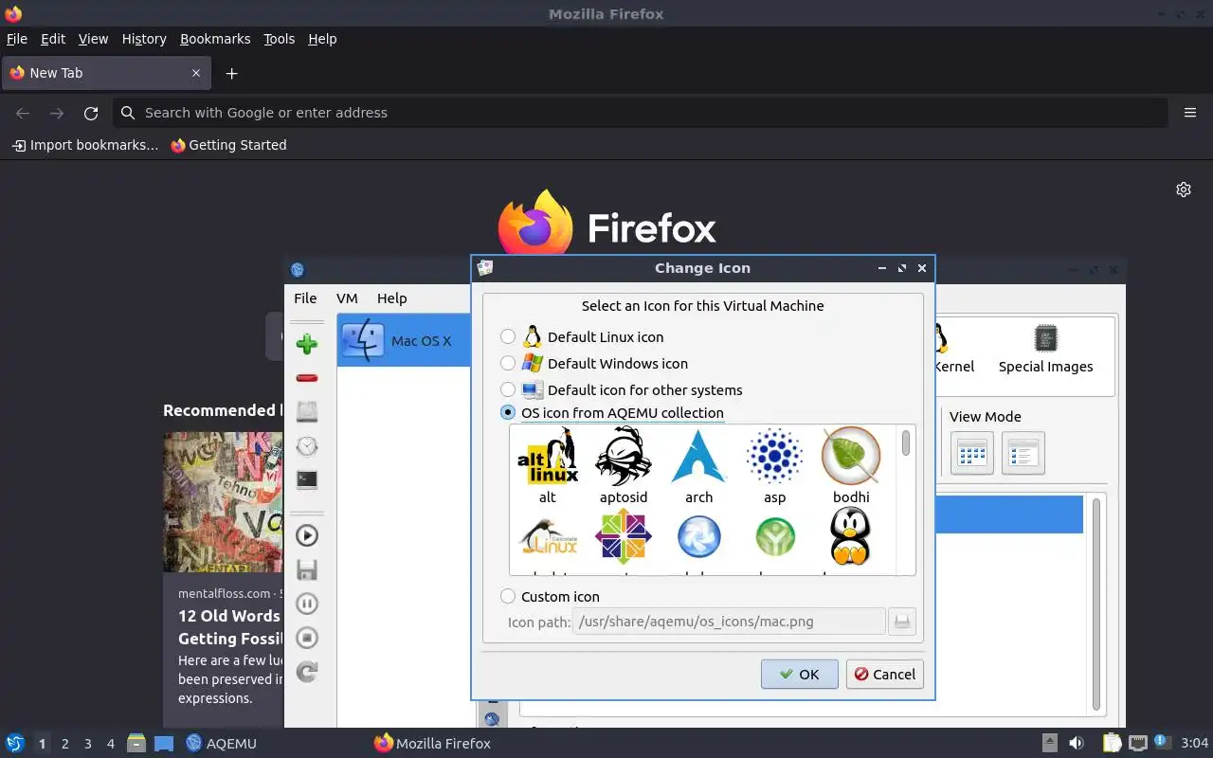This screenshot has width=1213, height=758.
Task: Select Default icon for other systems option
Action: [x=508, y=389]
